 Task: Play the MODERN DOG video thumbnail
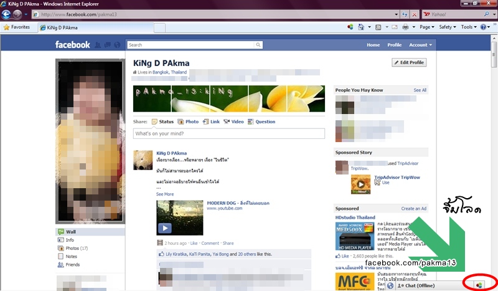point(180,218)
